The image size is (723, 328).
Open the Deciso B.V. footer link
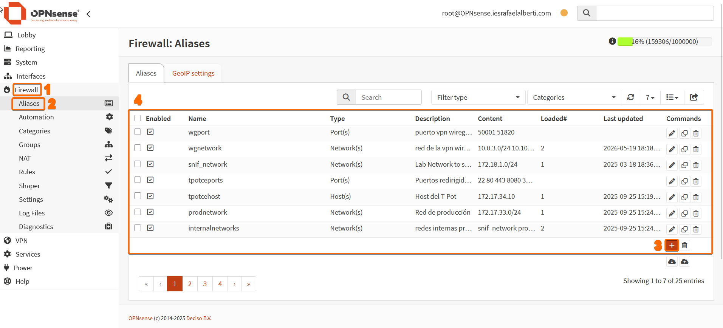pyautogui.click(x=199, y=318)
